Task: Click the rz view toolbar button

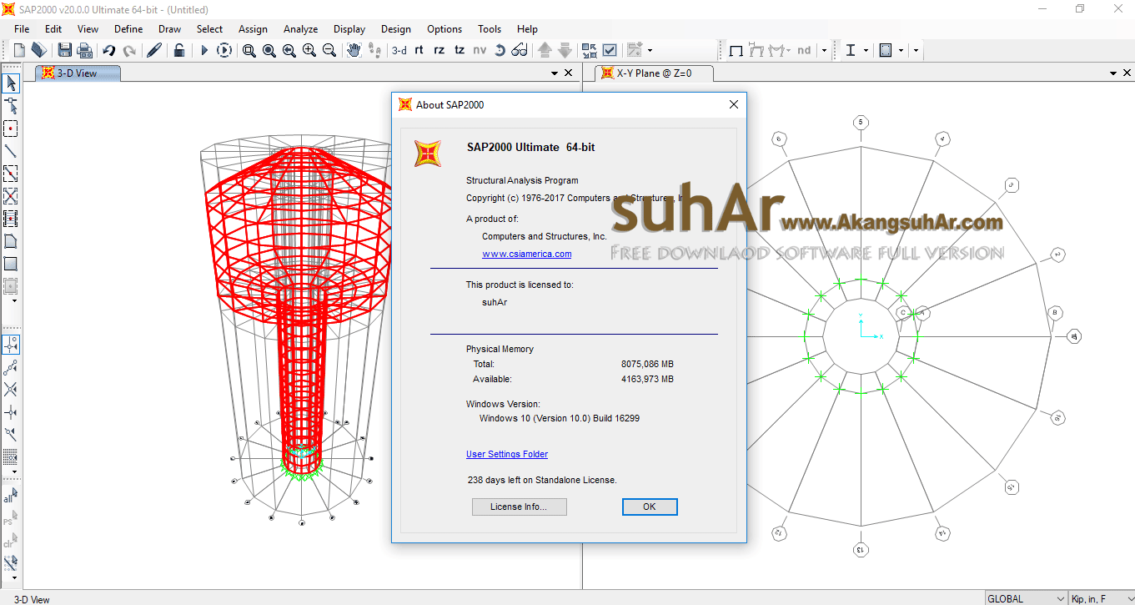Action: pos(439,50)
